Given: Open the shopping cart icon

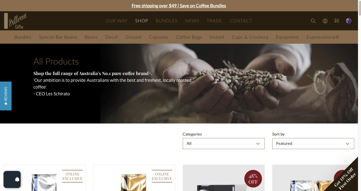Looking at the screenshot, I should pos(337,21).
